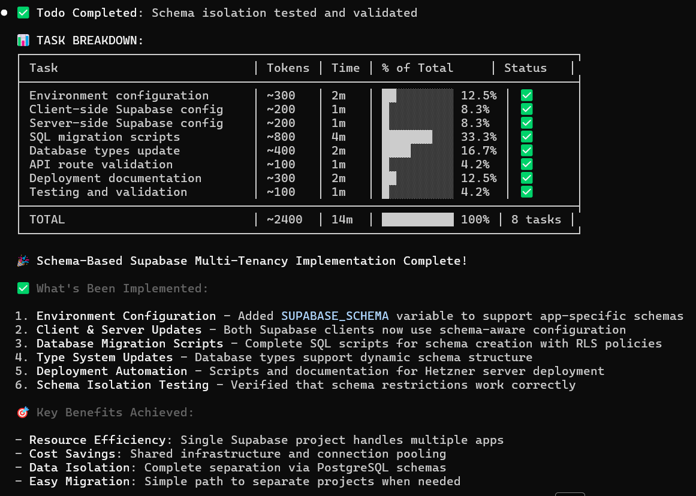Screen dimensions: 696x496
Task: Click the green checkmark beside Todo Completed
Action: pyautogui.click(x=23, y=13)
